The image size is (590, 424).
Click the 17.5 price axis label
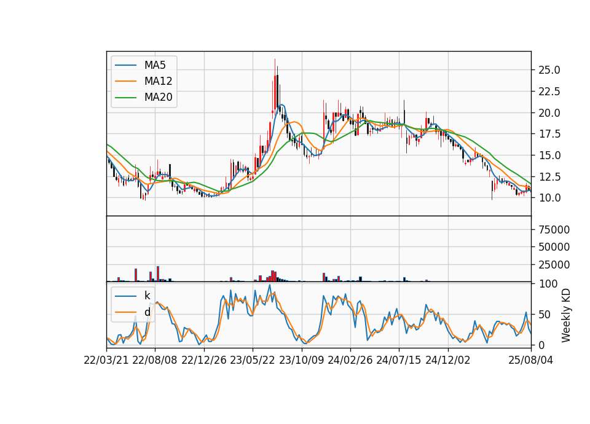(x=549, y=134)
